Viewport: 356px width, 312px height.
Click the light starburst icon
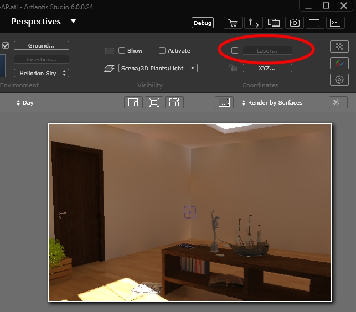tap(338, 102)
